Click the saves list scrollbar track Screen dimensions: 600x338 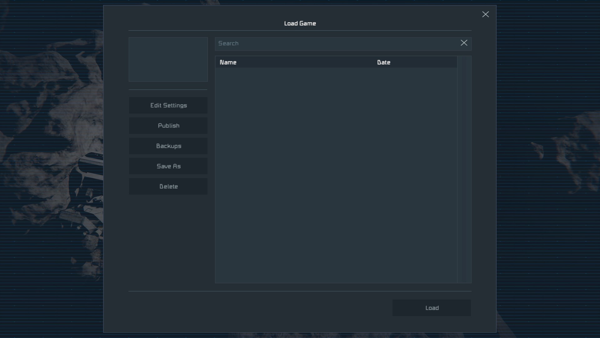pyautogui.click(x=464, y=175)
